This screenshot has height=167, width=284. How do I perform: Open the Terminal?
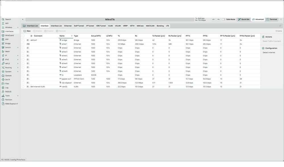pos(271,20)
